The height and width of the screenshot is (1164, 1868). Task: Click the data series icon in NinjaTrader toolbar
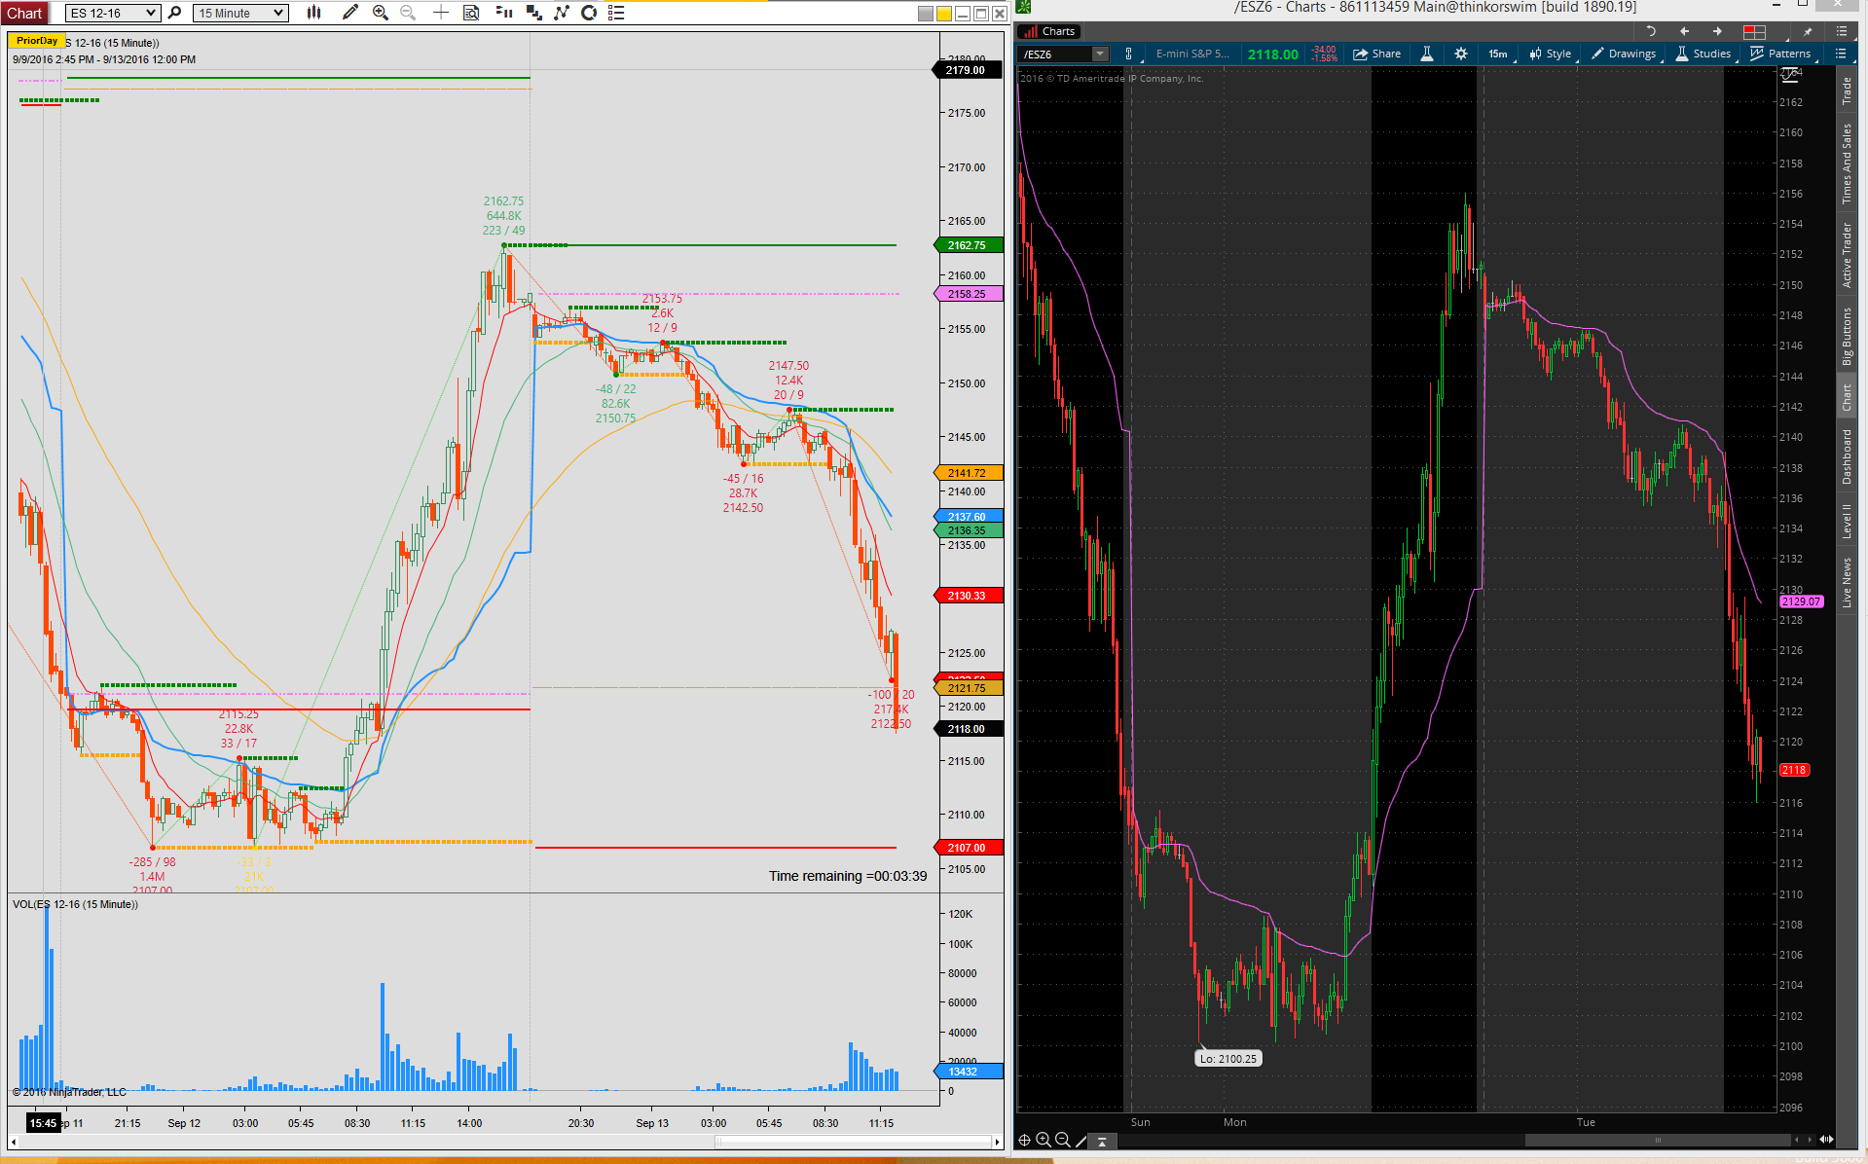(533, 13)
